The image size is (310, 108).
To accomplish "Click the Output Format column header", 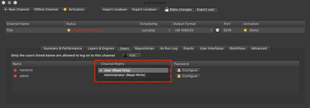I will (197, 24).
